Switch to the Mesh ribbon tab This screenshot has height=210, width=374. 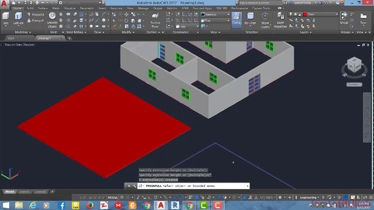[x=56, y=8]
